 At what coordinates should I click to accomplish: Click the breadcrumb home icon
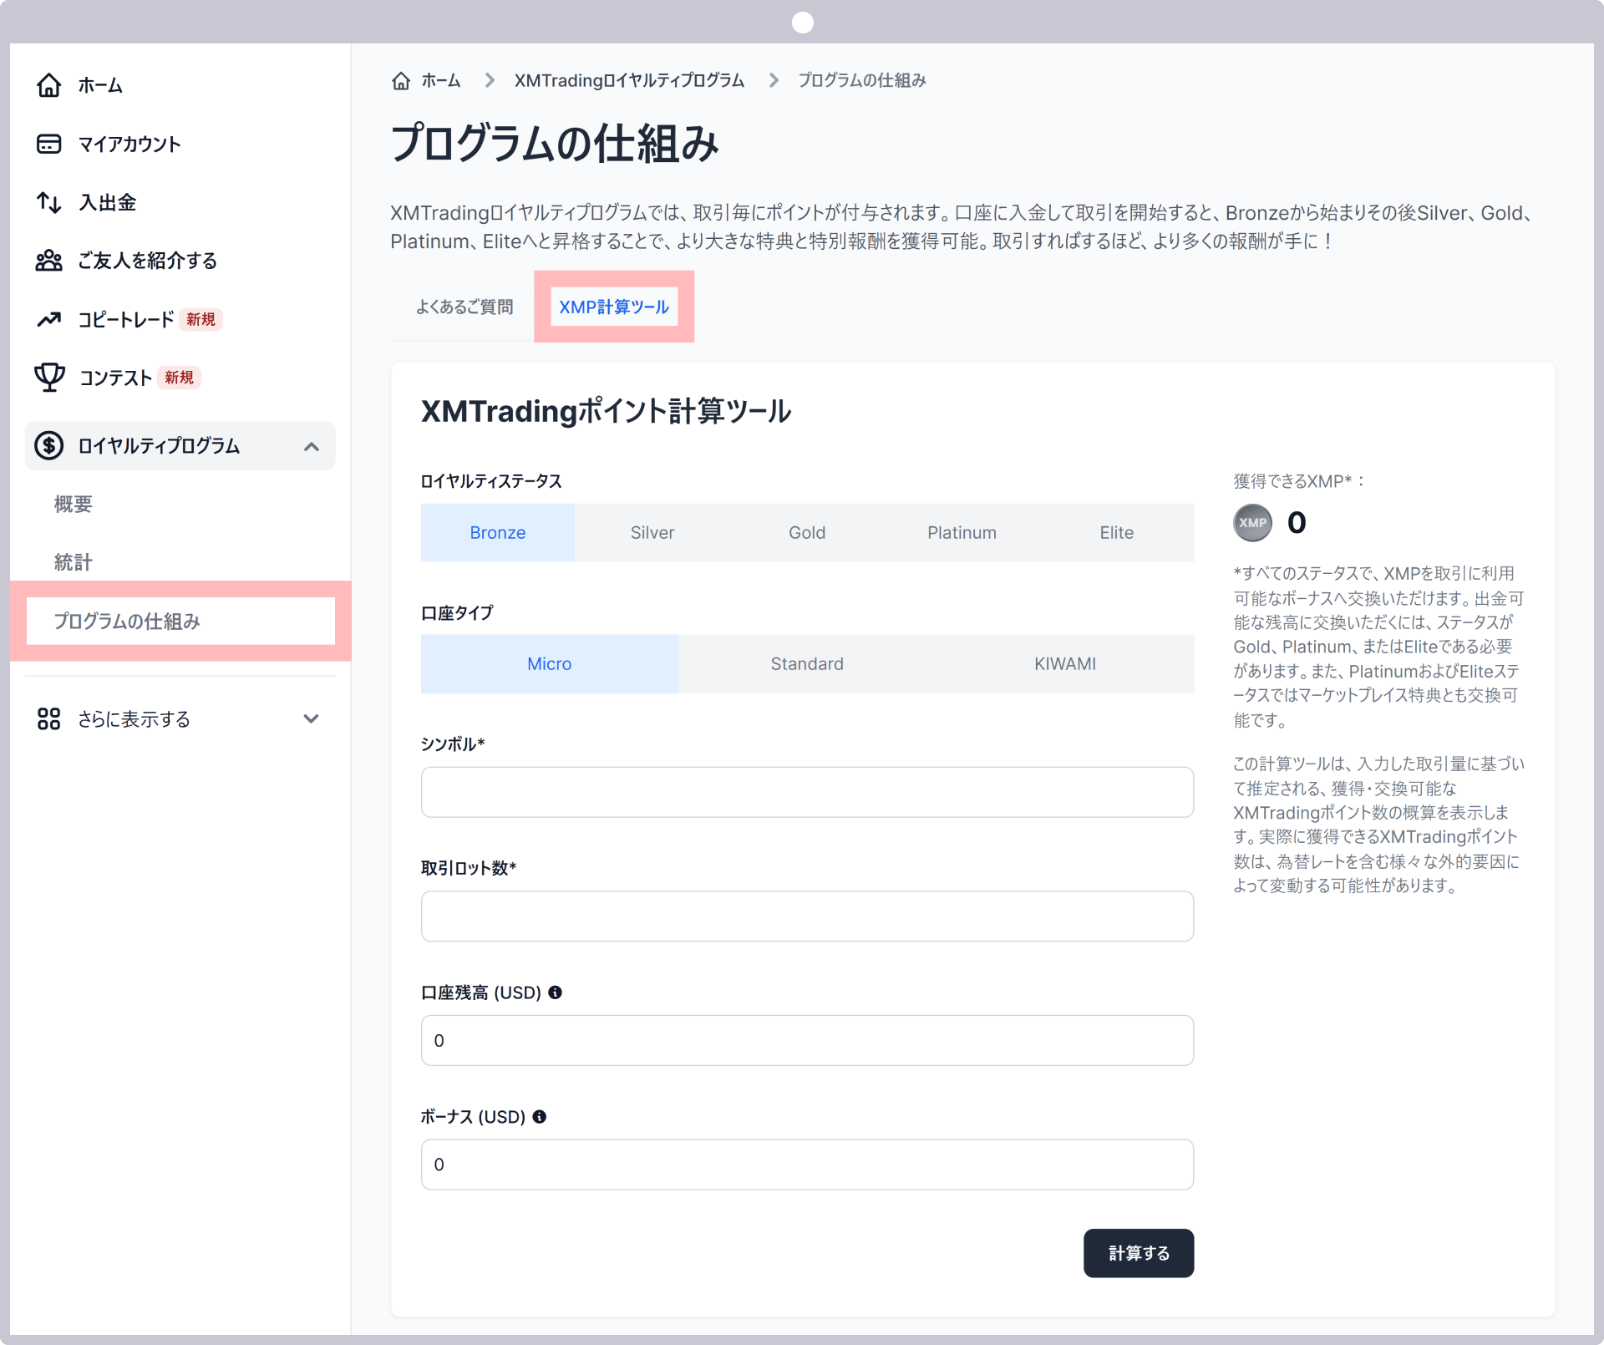(402, 80)
